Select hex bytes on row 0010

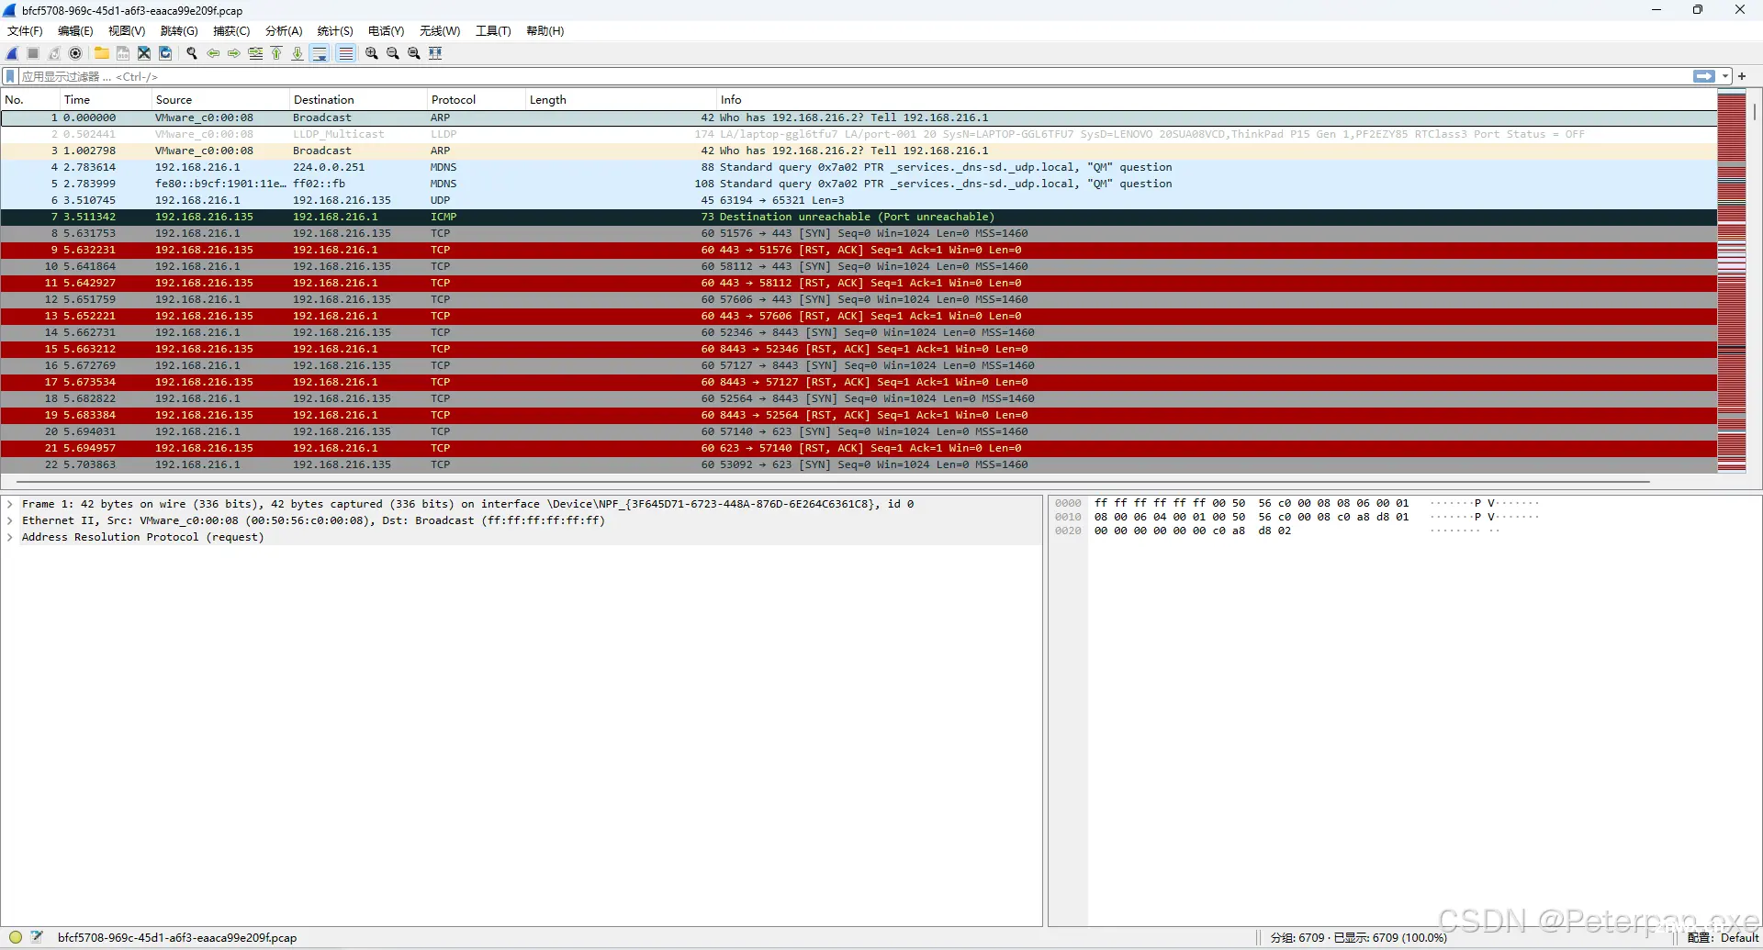click(x=1252, y=517)
